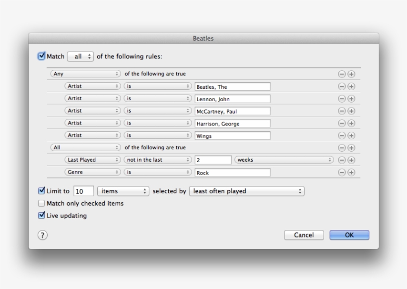The image size is (407, 289).
Task: Add rule after Last Played row
Action: (x=351, y=160)
